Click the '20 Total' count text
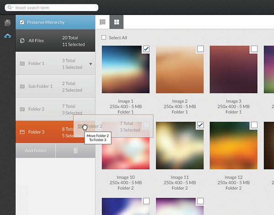Image resolution: width=274 pixels, height=215 pixels. [70, 38]
